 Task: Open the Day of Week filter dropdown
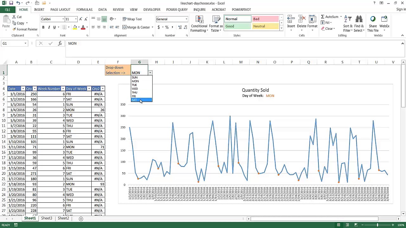coord(89,89)
